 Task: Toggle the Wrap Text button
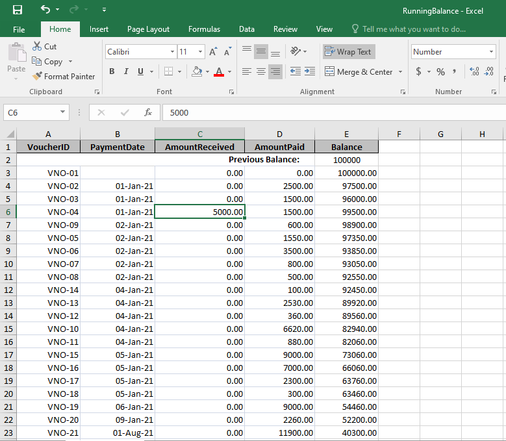pos(349,51)
